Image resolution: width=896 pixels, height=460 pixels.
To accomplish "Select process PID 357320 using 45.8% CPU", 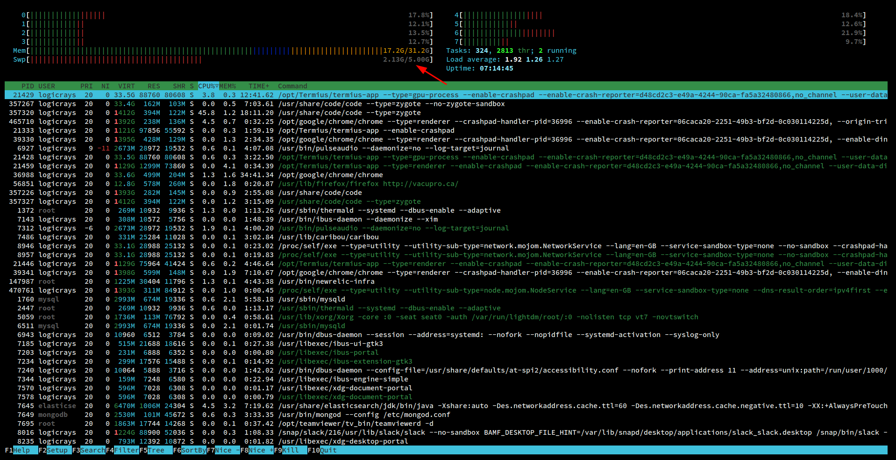I will pyautogui.click(x=446, y=113).
